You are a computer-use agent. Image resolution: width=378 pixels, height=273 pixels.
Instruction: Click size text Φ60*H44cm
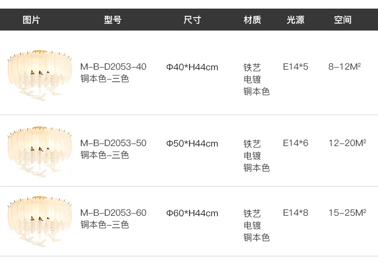coord(192,213)
